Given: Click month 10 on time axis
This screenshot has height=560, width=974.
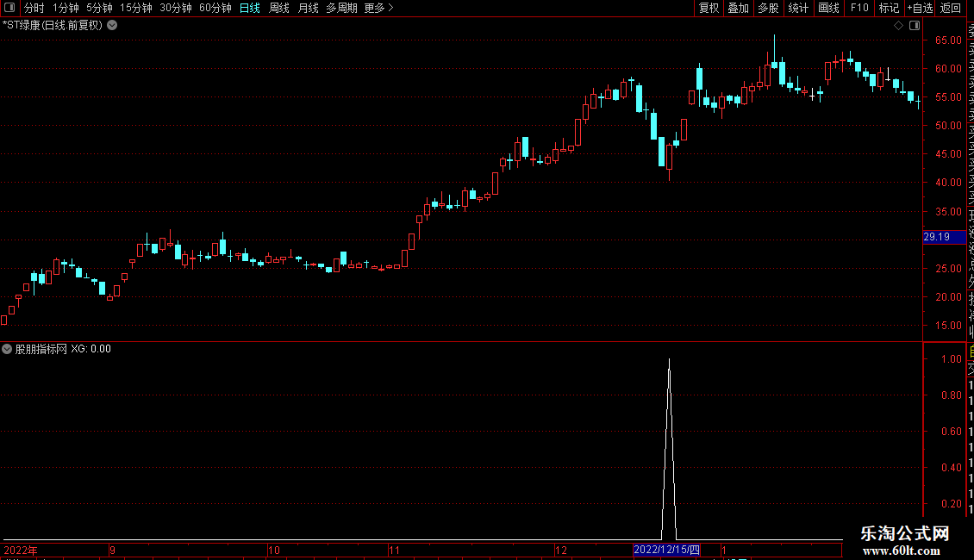Looking at the screenshot, I should click(x=273, y=550).
